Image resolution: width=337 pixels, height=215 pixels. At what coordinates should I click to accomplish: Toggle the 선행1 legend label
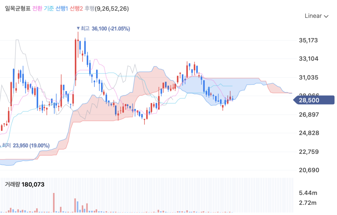click(62, 9)
